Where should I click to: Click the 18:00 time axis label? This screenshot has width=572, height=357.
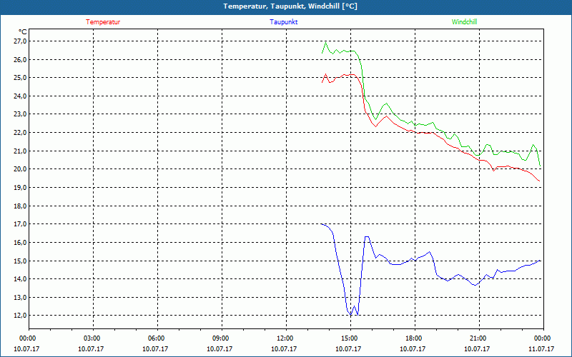coord(413,338)
